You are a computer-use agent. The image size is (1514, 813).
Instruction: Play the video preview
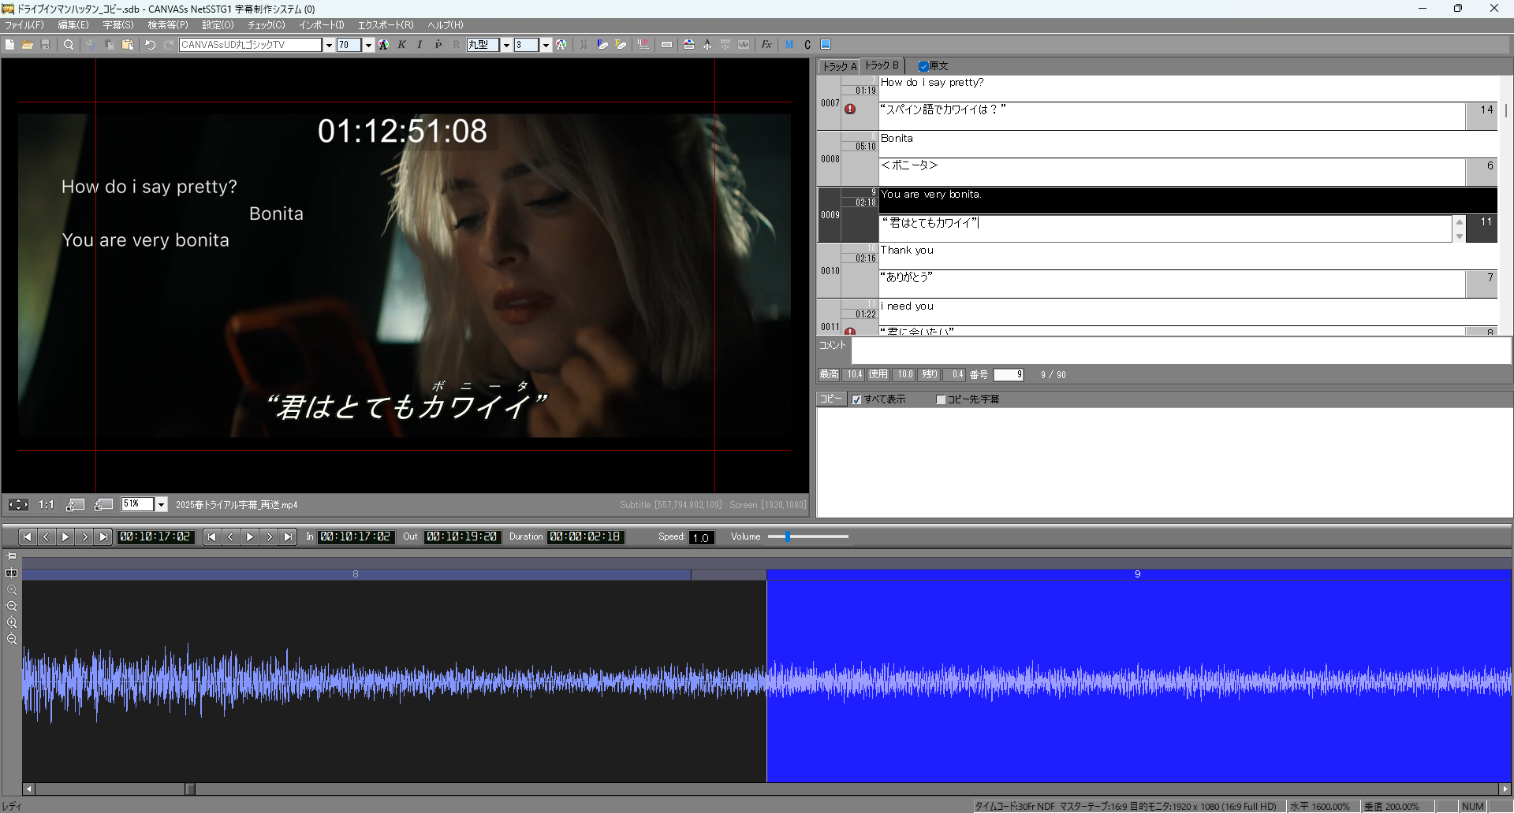65,536
